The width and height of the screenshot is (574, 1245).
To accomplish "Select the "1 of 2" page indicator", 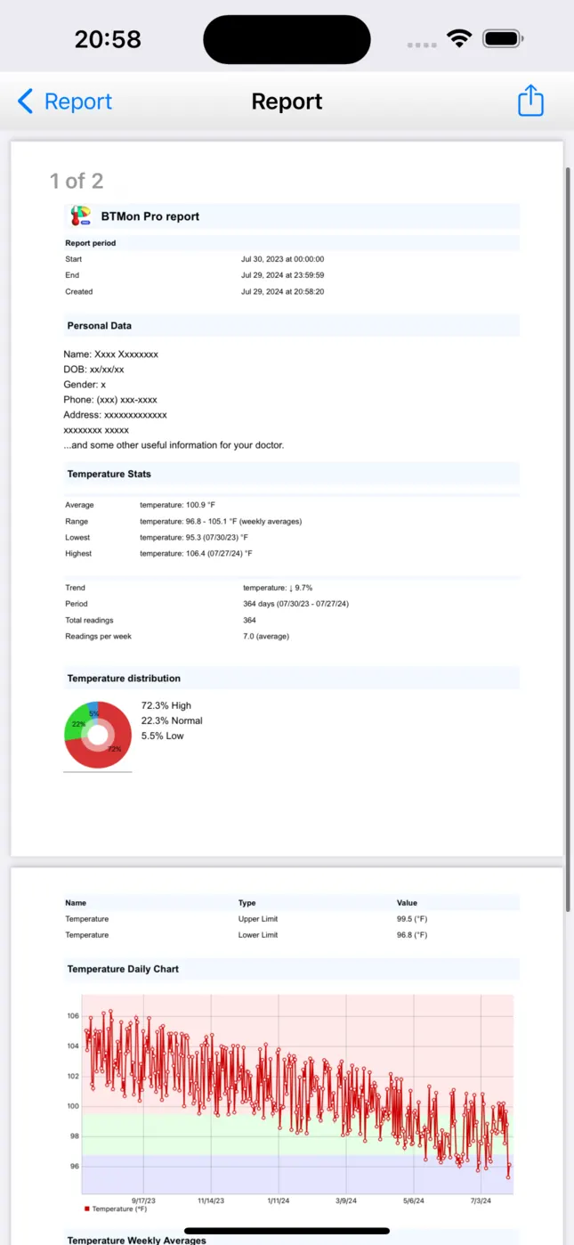I will pyautogui.click(x=77, y=181).
